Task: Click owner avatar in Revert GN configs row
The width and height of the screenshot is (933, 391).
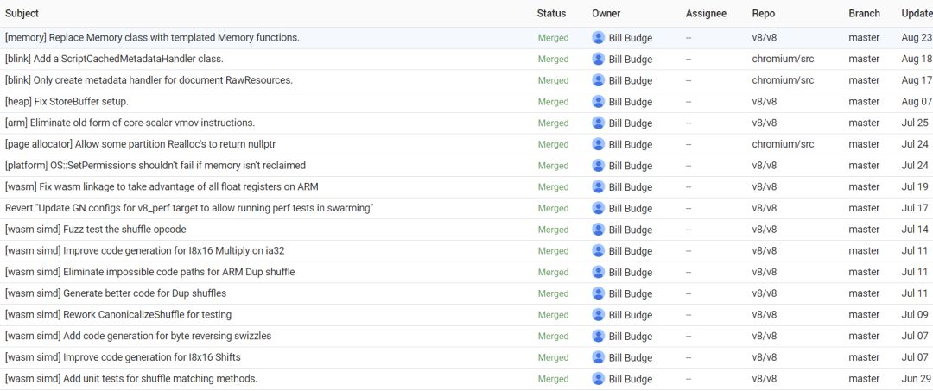Action: pos(598,209)
